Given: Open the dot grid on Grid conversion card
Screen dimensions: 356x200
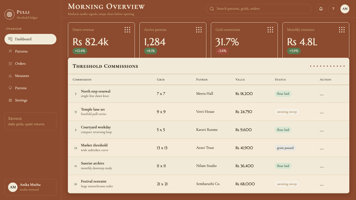Looking at the screenshot, I should (x=270, y=30).
